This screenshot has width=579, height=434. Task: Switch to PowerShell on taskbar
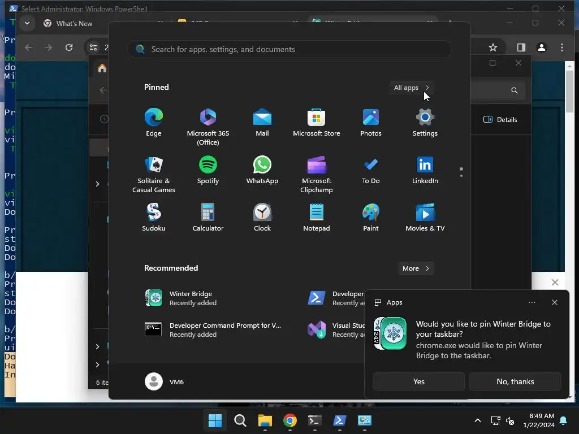340,420
